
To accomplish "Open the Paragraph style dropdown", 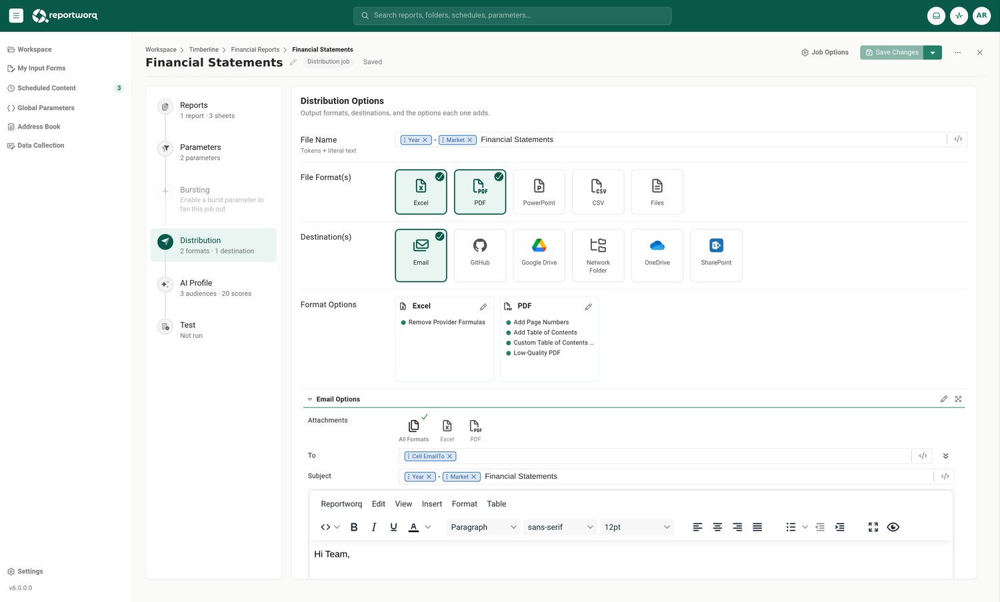I will coord(483,527).
